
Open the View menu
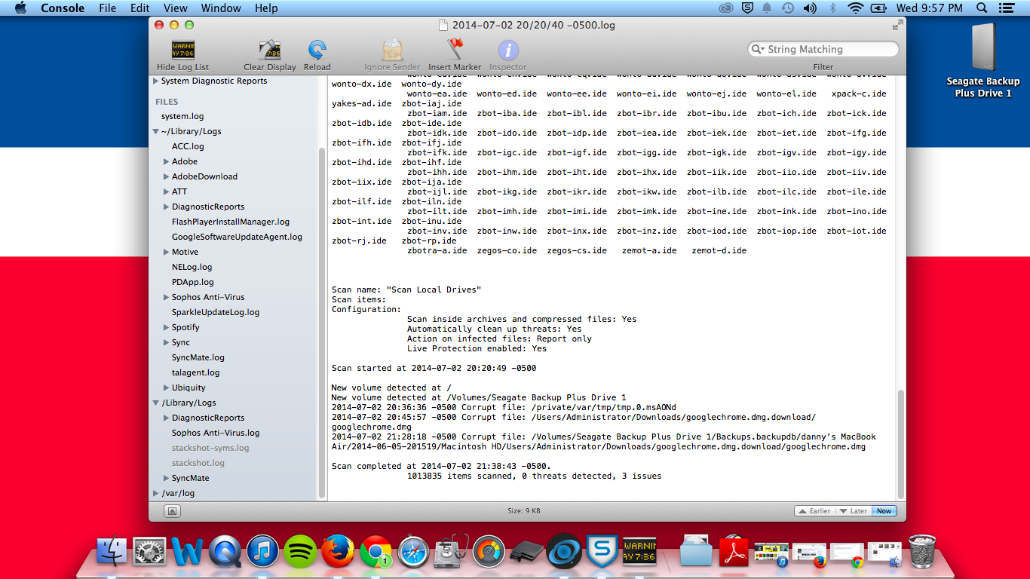[x=176, y=8]
